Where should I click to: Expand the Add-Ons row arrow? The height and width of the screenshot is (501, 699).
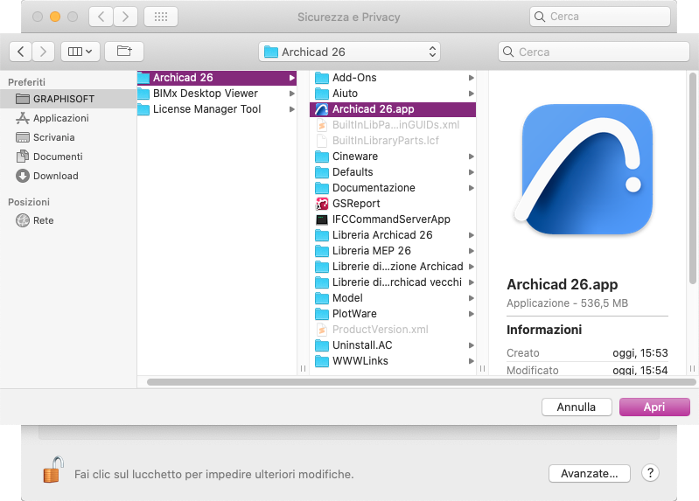click(472, 78)
